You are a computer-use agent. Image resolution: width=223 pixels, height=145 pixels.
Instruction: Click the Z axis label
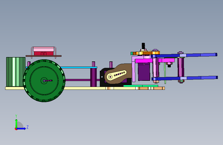[28, 127]
